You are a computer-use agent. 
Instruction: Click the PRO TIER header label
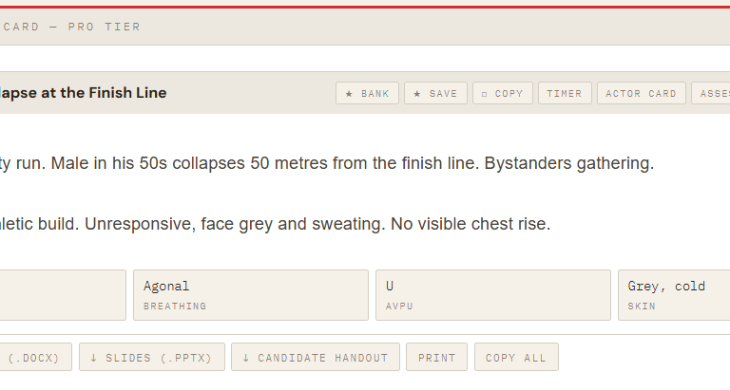pyautogui.click(x=104, y=27)
